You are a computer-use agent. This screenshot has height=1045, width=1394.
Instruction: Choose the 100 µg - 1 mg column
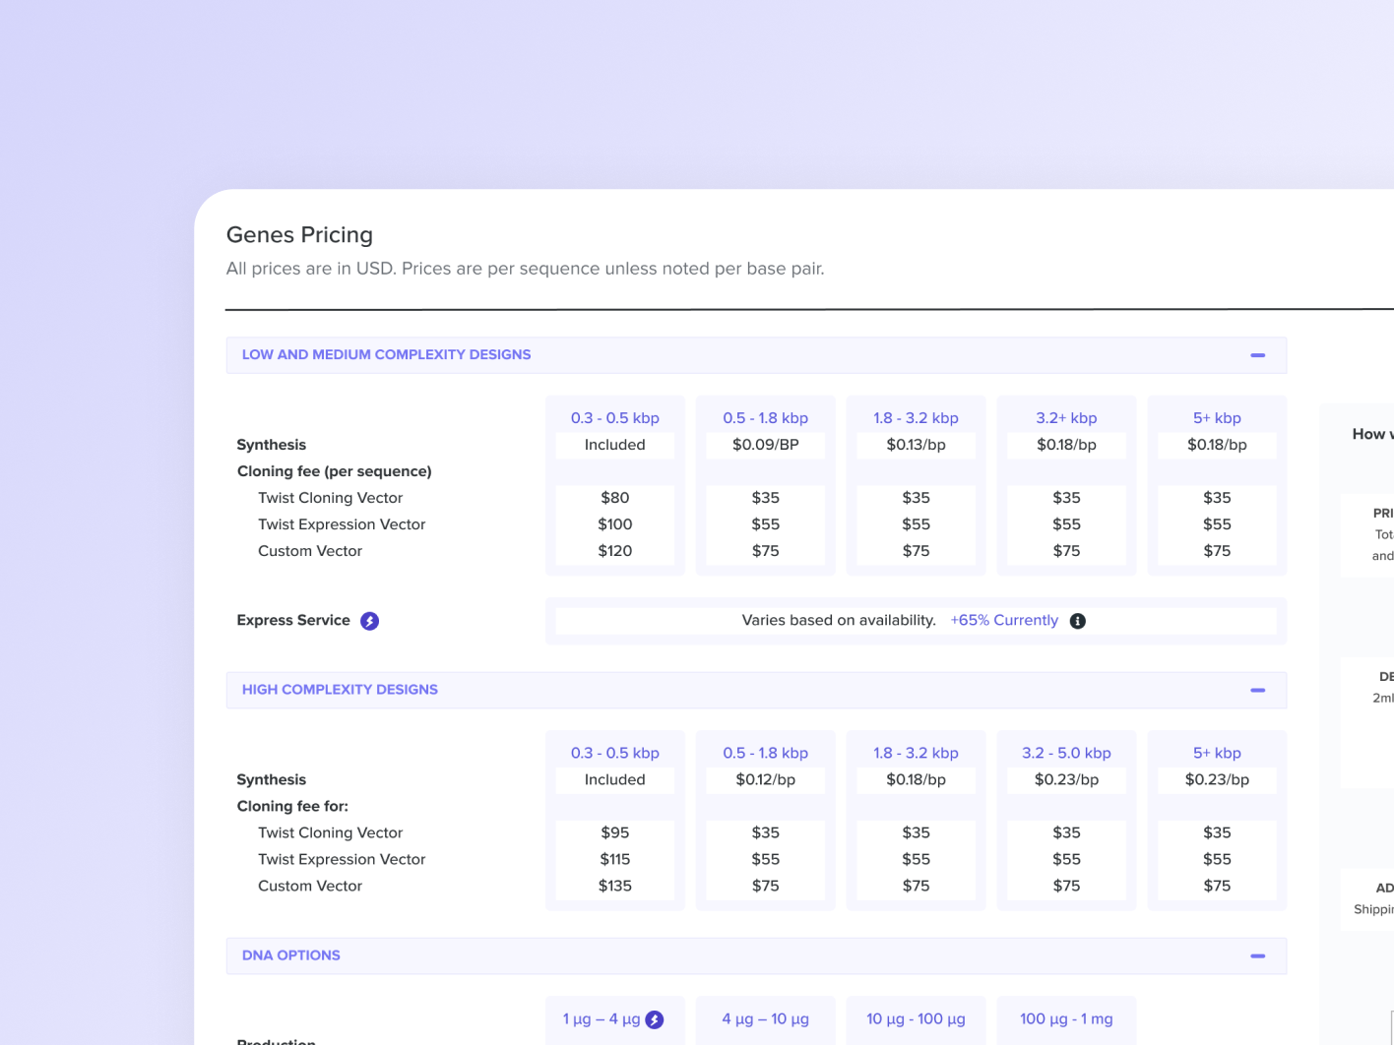(x=1066, y=1018)
